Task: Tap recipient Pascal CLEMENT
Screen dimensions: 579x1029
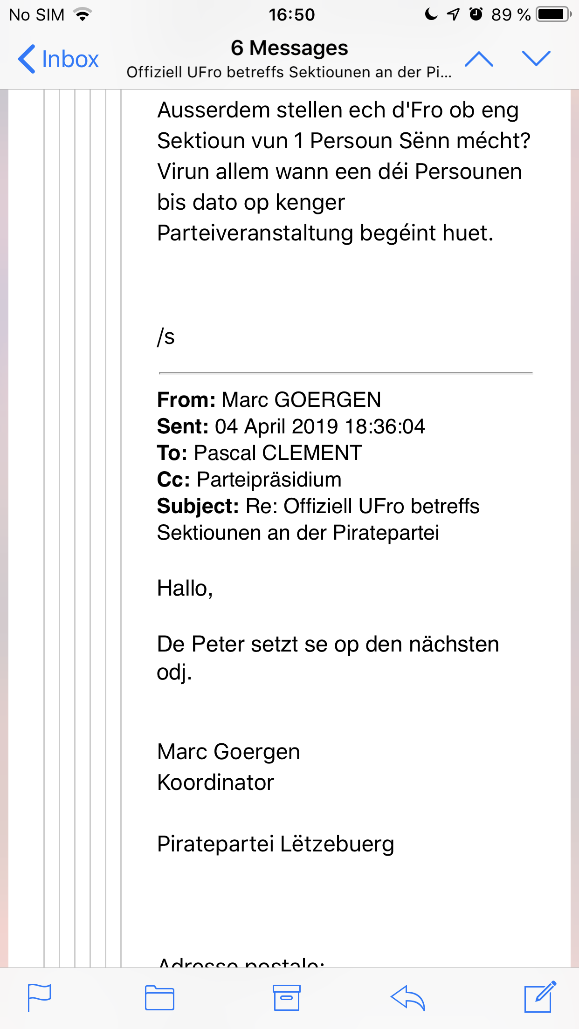Action: (x=278, y=453)
